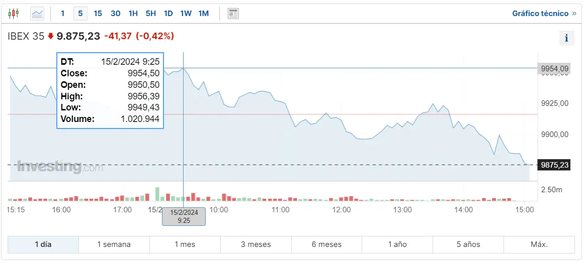
Task: Switch to candlestick chart type
Action: [14, 14]
